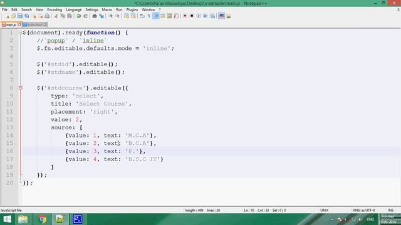The height and width of the screenshot is (225, 401).
Task: Open the Replace dialog from the toolbar
Action: [x=102, y=16]
